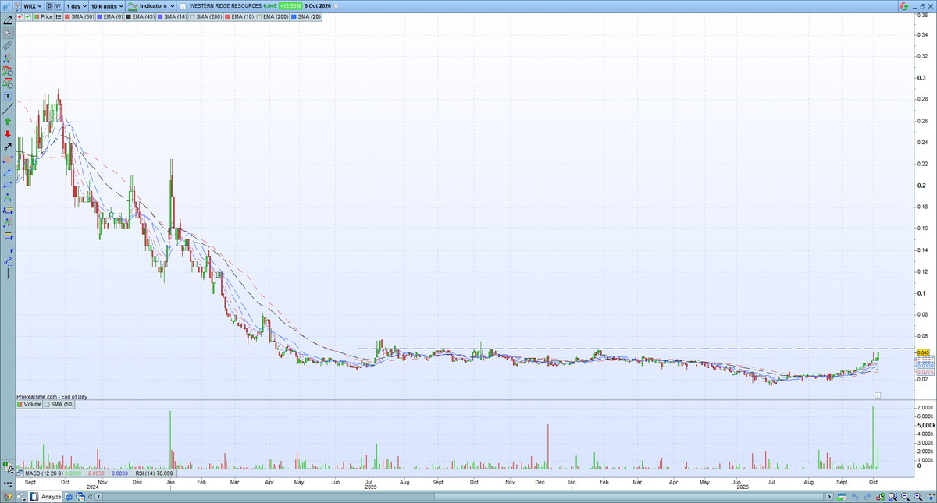Image resolution: width=937 pixels, height=503 pixels.
Task: Click the EMA (6) purple color swatch
Action: [99, 17]
